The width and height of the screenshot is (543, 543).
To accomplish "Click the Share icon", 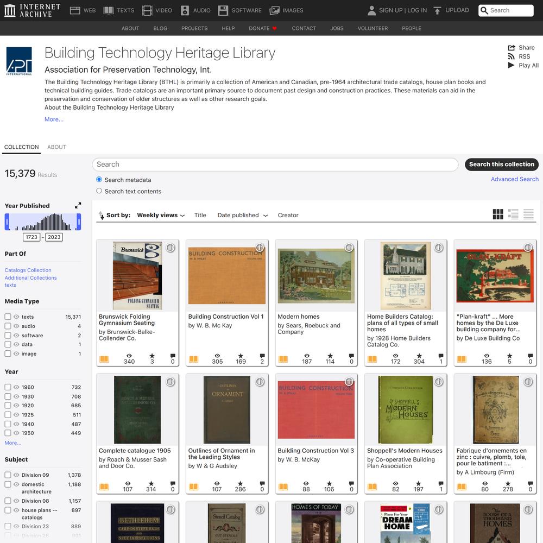I will point(512,48).
